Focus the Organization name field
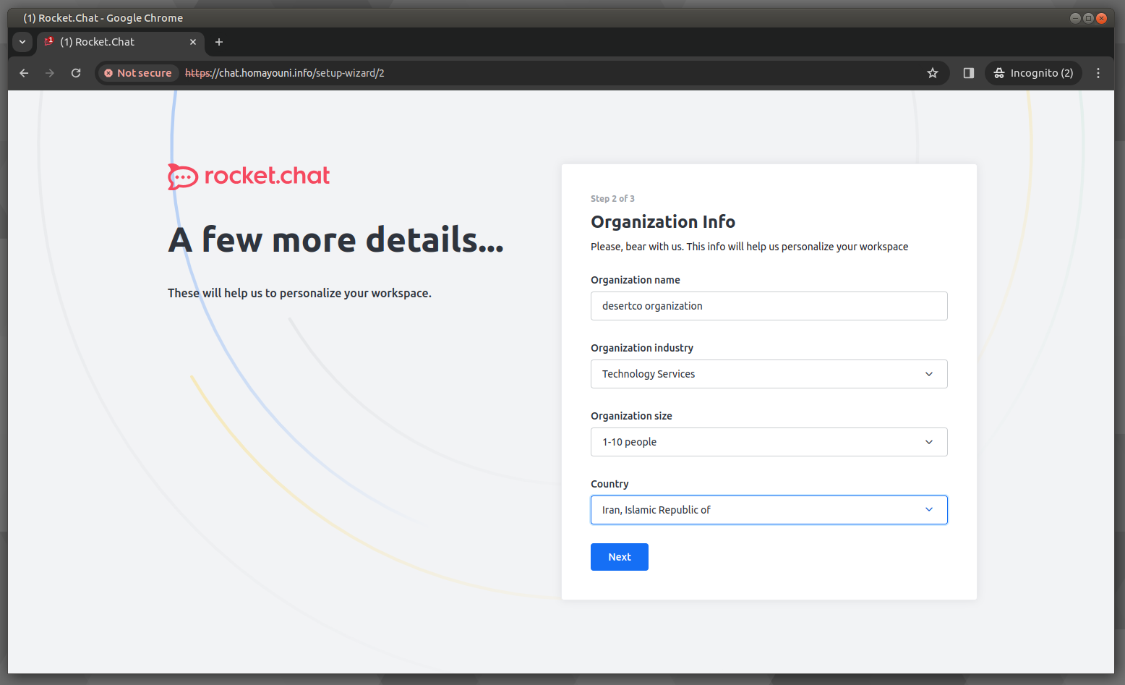 pyautogui.click(x=769, y=306)
